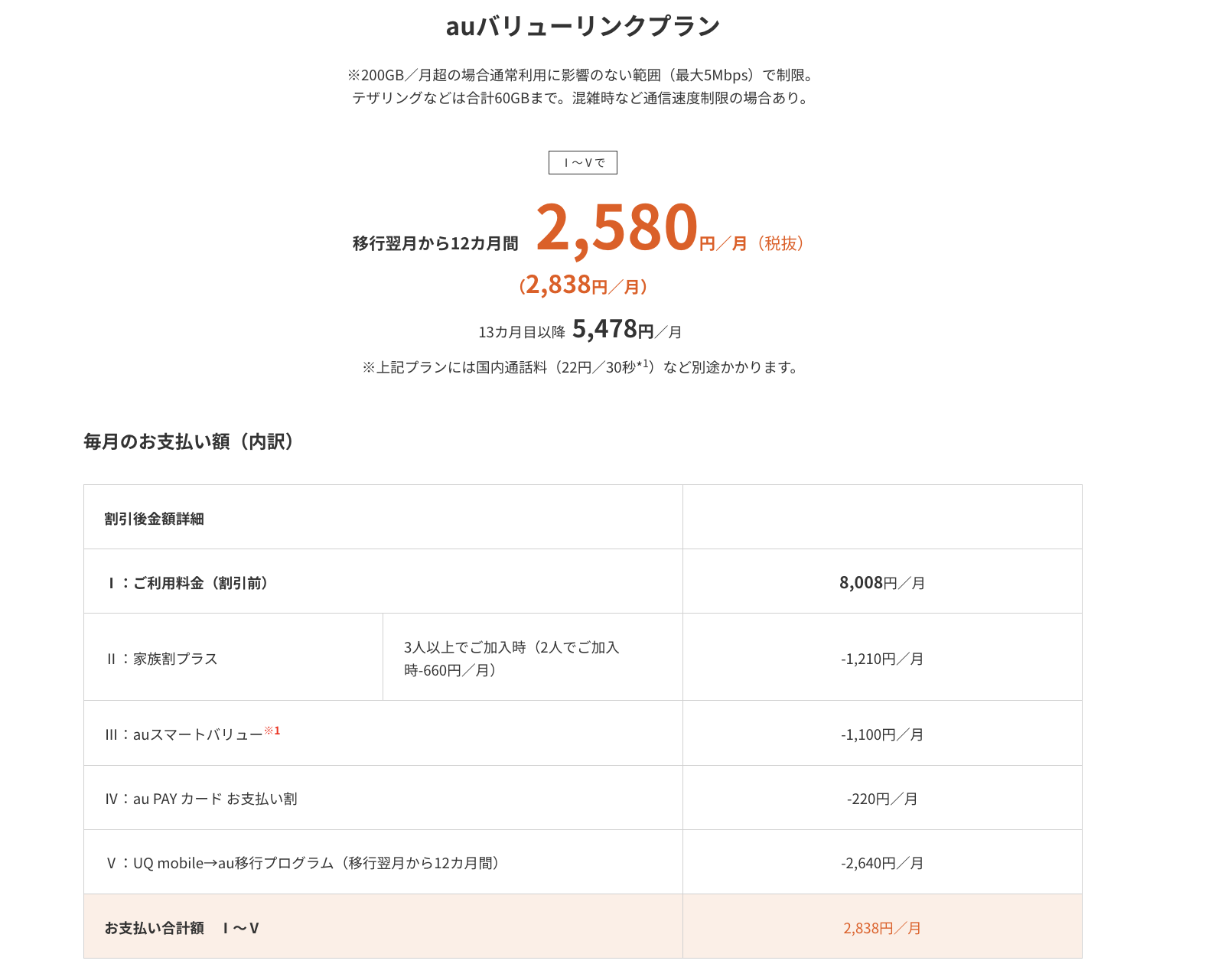Viewport: 1215px width, 980px height.
Task: Click the '割引後金額詳細' table header cell
Action: [155, 519]
